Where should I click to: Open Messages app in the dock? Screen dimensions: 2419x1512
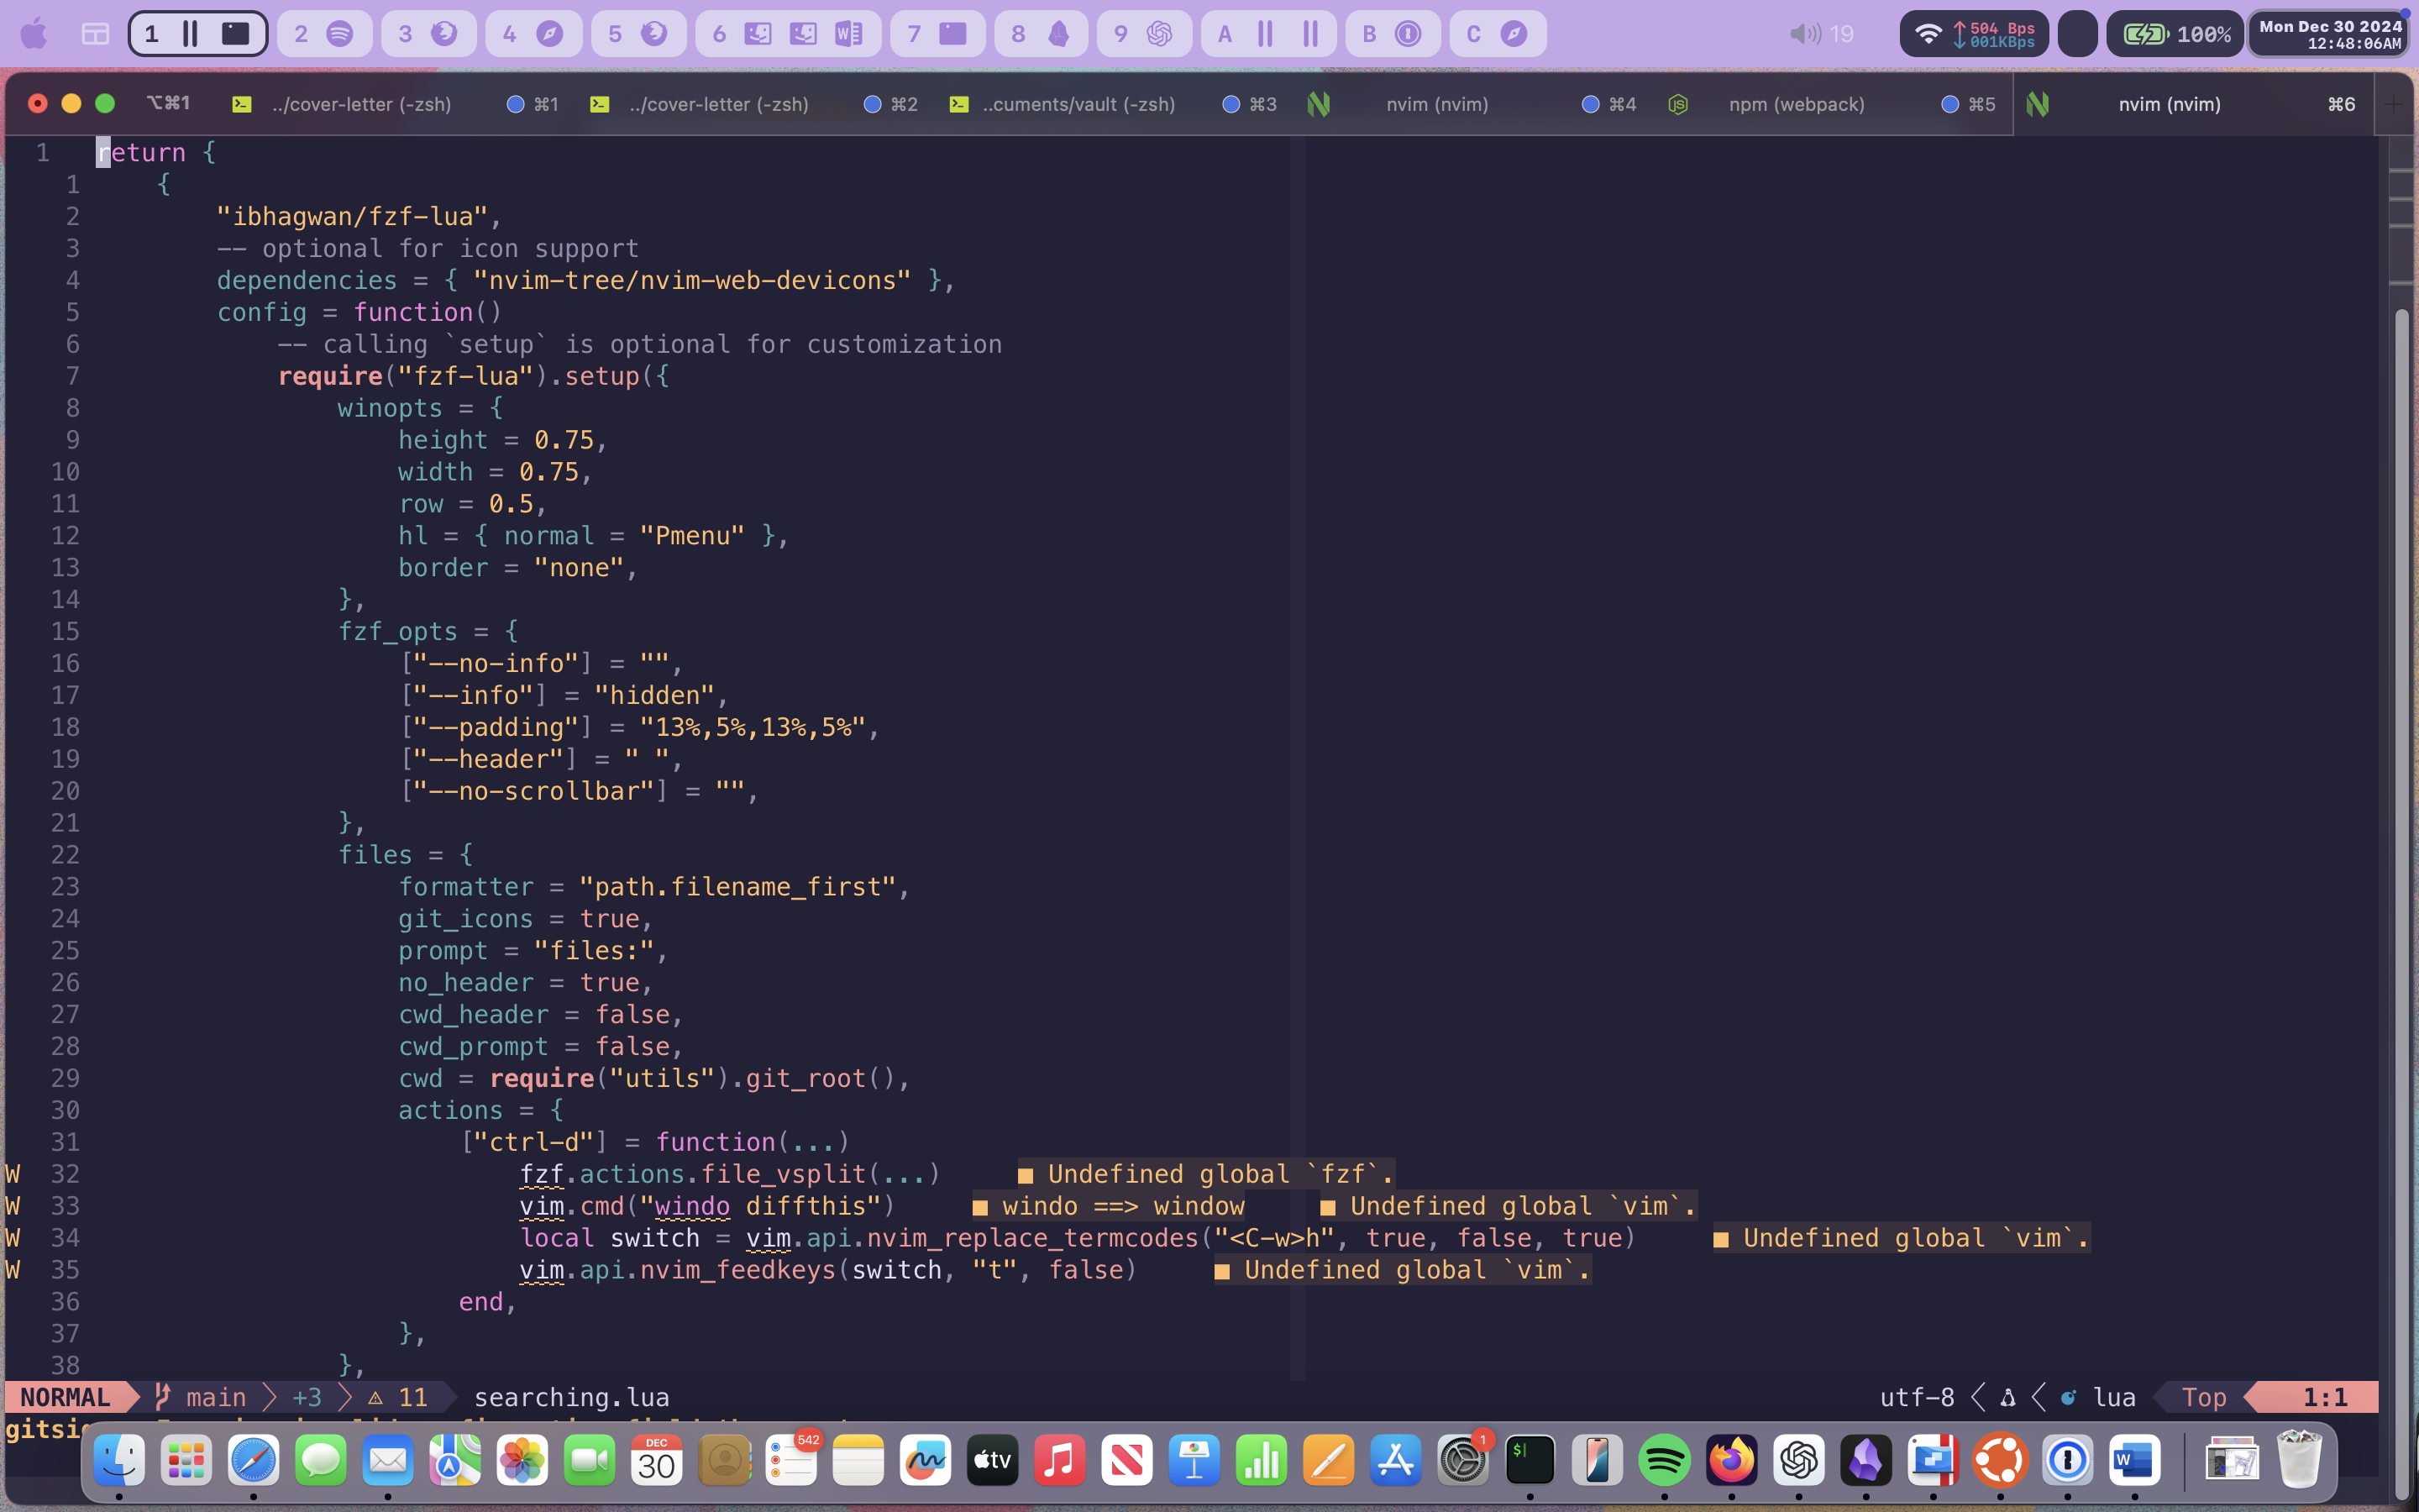tap(321, 1461)
